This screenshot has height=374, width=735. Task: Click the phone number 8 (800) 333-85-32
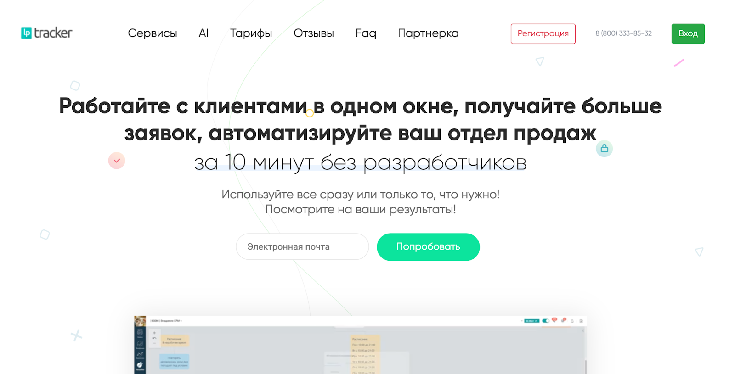pos(623,33)
